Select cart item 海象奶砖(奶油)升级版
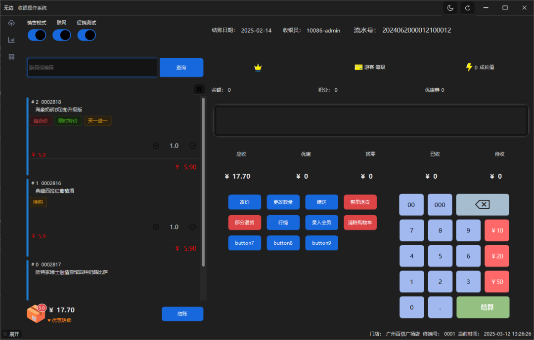534x340 pixels. pos(113,136)
